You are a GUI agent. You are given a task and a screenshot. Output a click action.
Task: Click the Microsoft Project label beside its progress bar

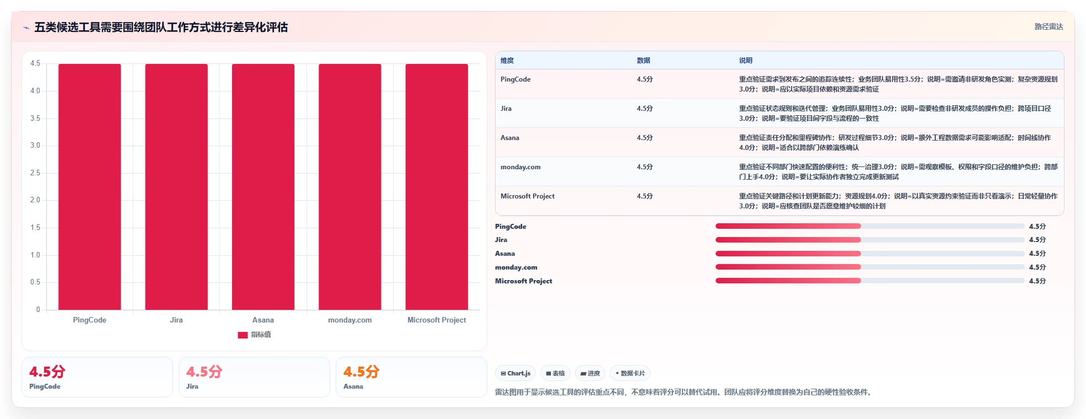[524, 281]
